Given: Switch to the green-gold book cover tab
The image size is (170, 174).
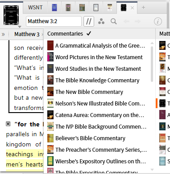Looking at the screenshot, I should 82,8.
